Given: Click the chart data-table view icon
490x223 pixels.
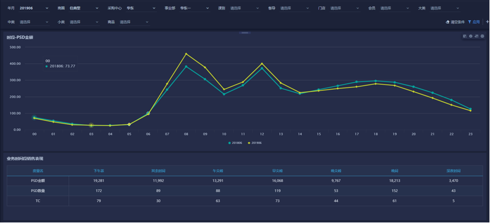Looking at the screenshot, I should [x=465, y=37].
